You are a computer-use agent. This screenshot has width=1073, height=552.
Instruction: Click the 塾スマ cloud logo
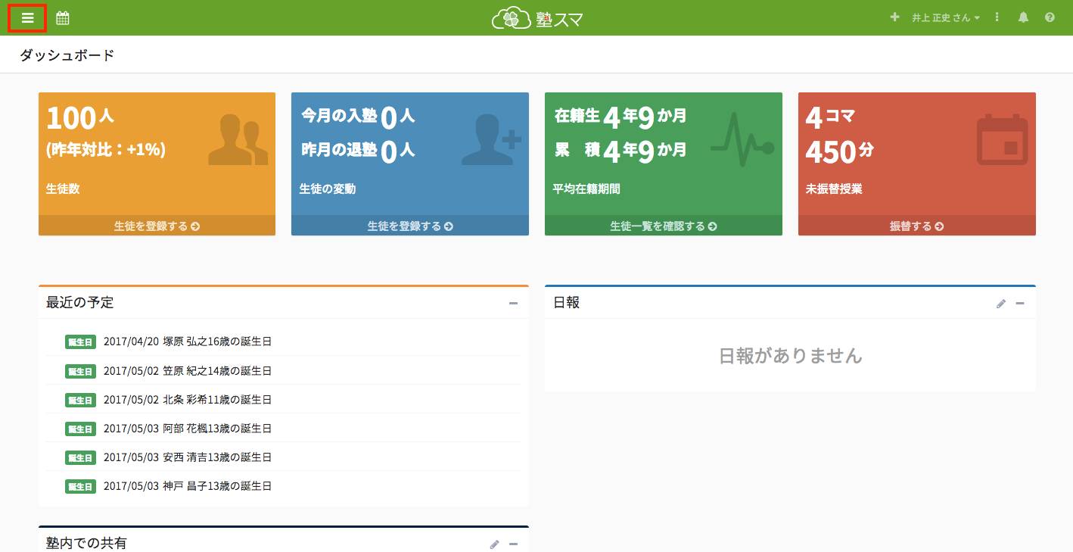coord(536,18)
